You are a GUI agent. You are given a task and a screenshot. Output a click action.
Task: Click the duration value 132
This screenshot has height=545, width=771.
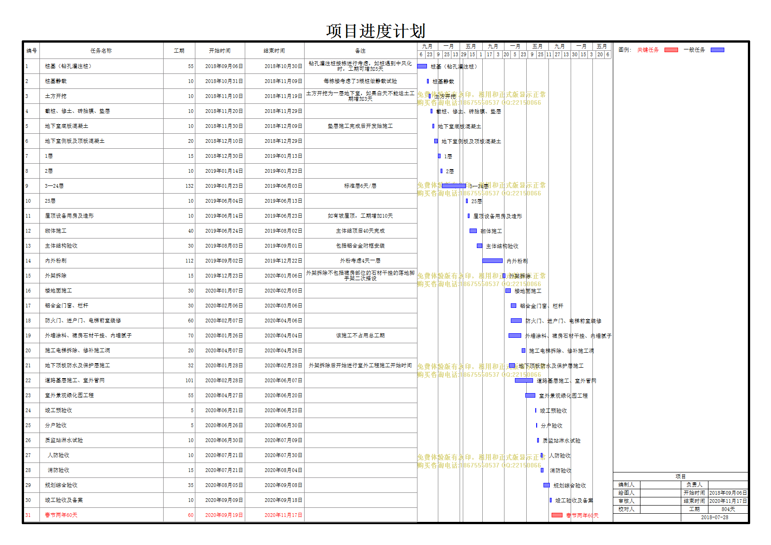189,186
